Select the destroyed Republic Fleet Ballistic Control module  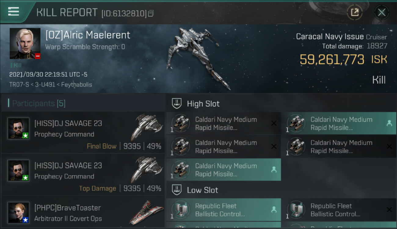click(x=336, y=210)
